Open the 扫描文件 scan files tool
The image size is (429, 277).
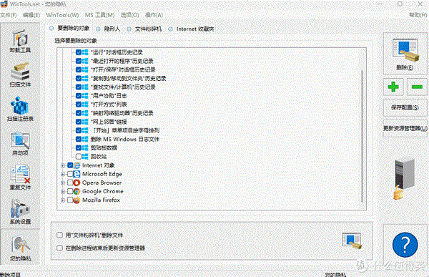[20, 75]
